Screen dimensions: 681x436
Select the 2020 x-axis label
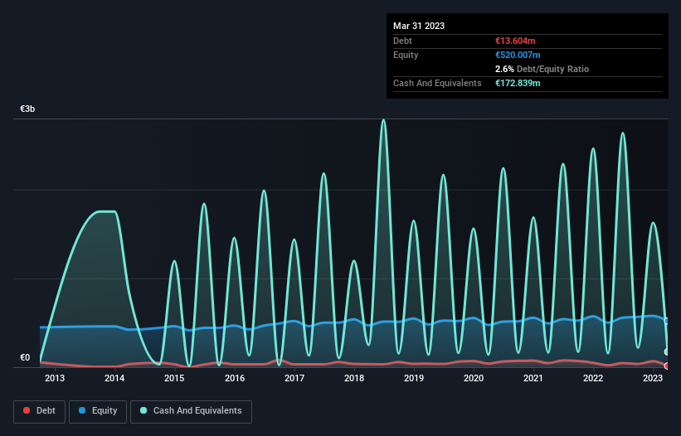coord(474,378)
